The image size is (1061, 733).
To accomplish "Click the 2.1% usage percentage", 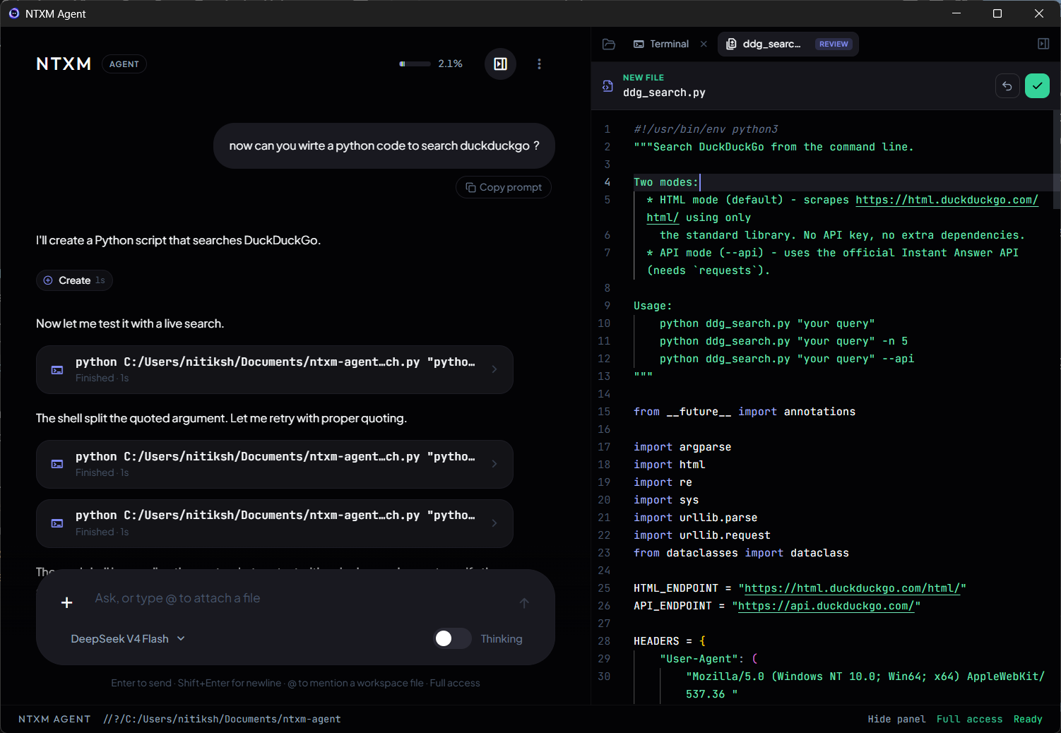I will (x=451, y=64).
